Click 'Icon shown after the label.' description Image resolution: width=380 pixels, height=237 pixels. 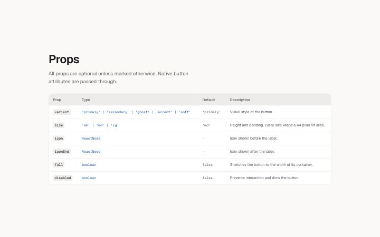pyautogui.click(x=252, y=151)
